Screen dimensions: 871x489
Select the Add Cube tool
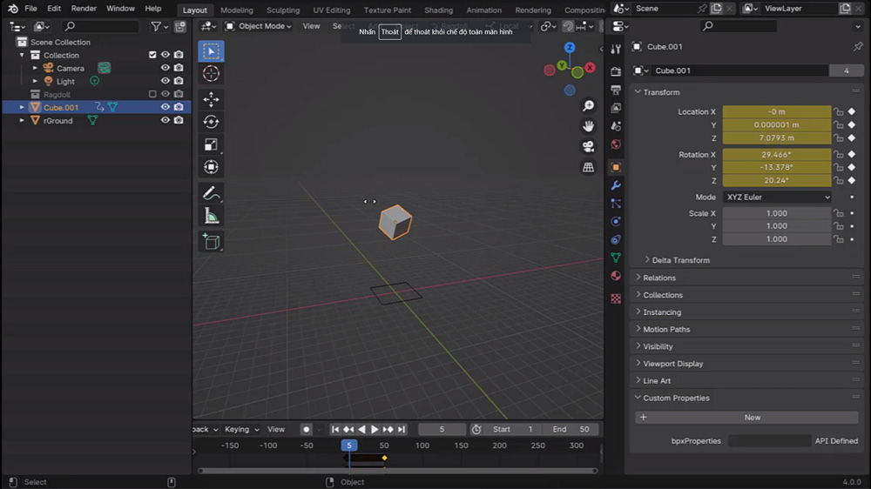pyautogui.click(x=211, y=242)
